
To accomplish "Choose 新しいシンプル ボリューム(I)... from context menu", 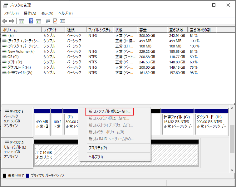I will pyautogui.click(x=110, y=111).
